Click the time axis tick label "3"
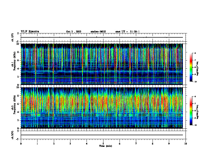The image size is (209, 161). (70, 144)
